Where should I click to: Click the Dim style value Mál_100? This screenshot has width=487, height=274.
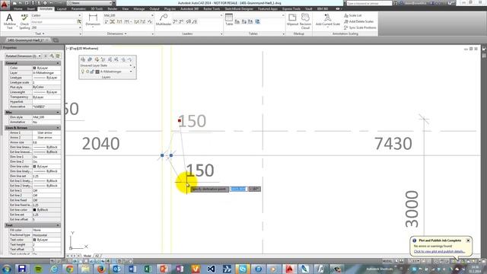pyautogui.click(x=46, y=117)
